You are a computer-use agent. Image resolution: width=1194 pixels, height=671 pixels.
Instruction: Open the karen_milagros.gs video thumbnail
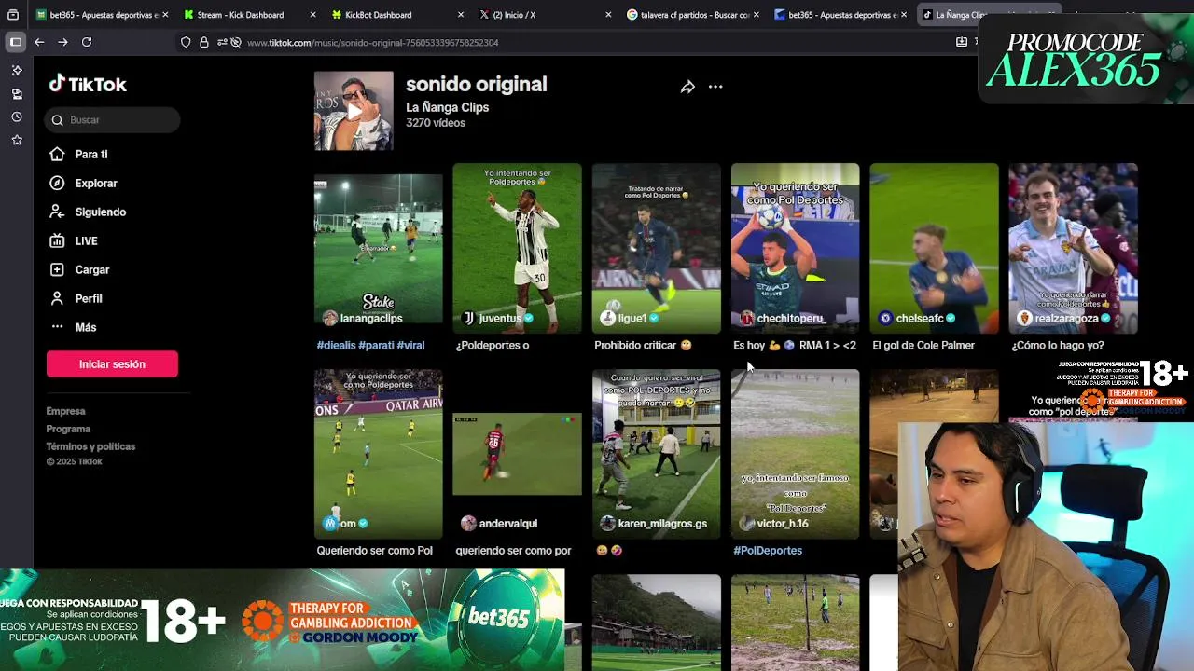click(656, 454)
